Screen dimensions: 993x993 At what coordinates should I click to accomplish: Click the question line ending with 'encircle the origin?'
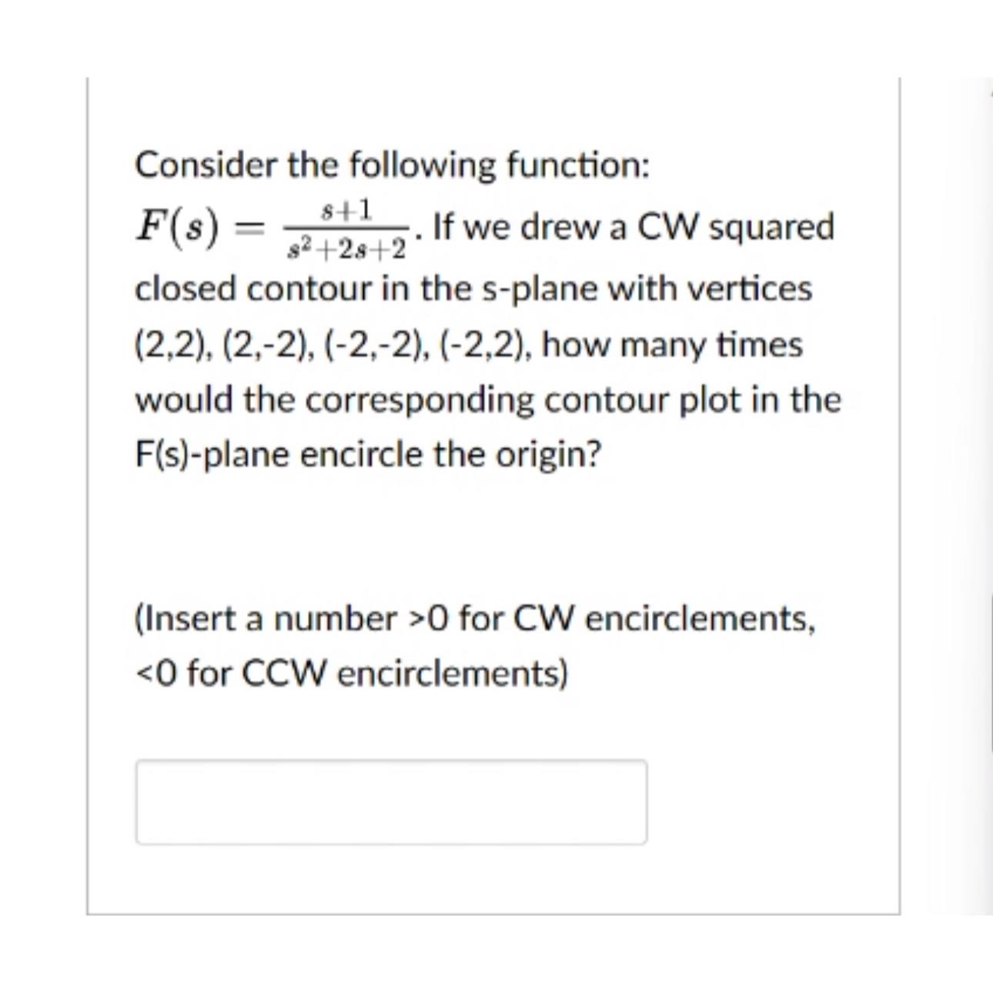point(369,453)
